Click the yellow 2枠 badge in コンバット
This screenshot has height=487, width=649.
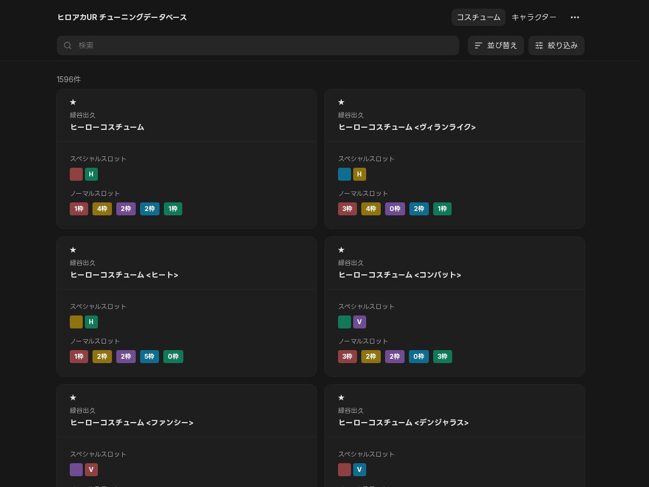coord(371,357)
